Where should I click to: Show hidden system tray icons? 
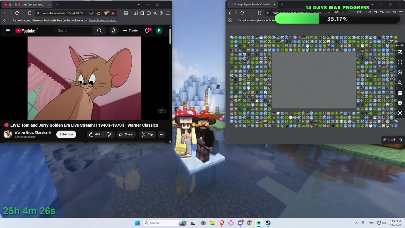[356, 223]
